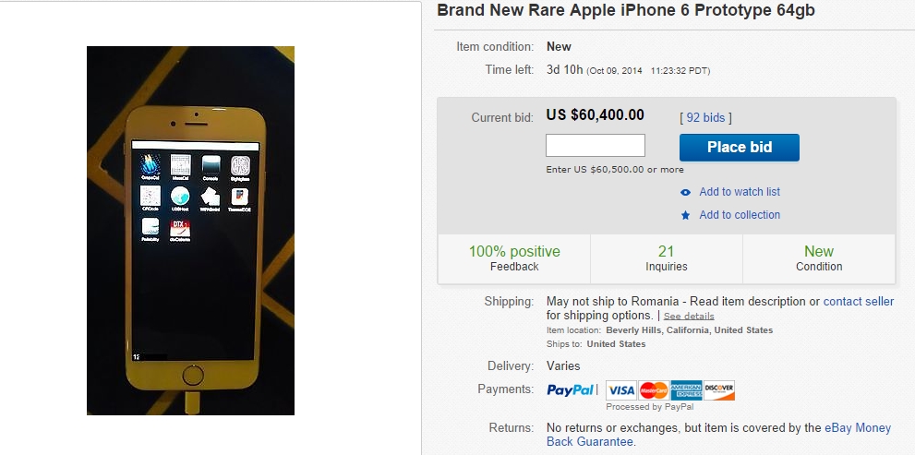Viewport: 915px width, 455px height.
Task: Click the MasterCard icon
Action: click(x=654, y=390)
